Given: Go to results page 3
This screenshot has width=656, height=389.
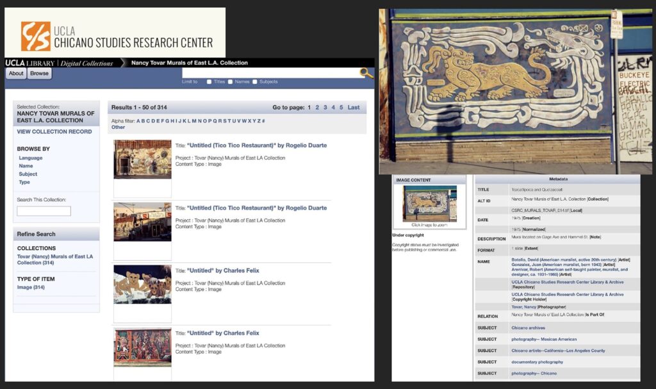Looking at the screenshot, I should [325, 108].
